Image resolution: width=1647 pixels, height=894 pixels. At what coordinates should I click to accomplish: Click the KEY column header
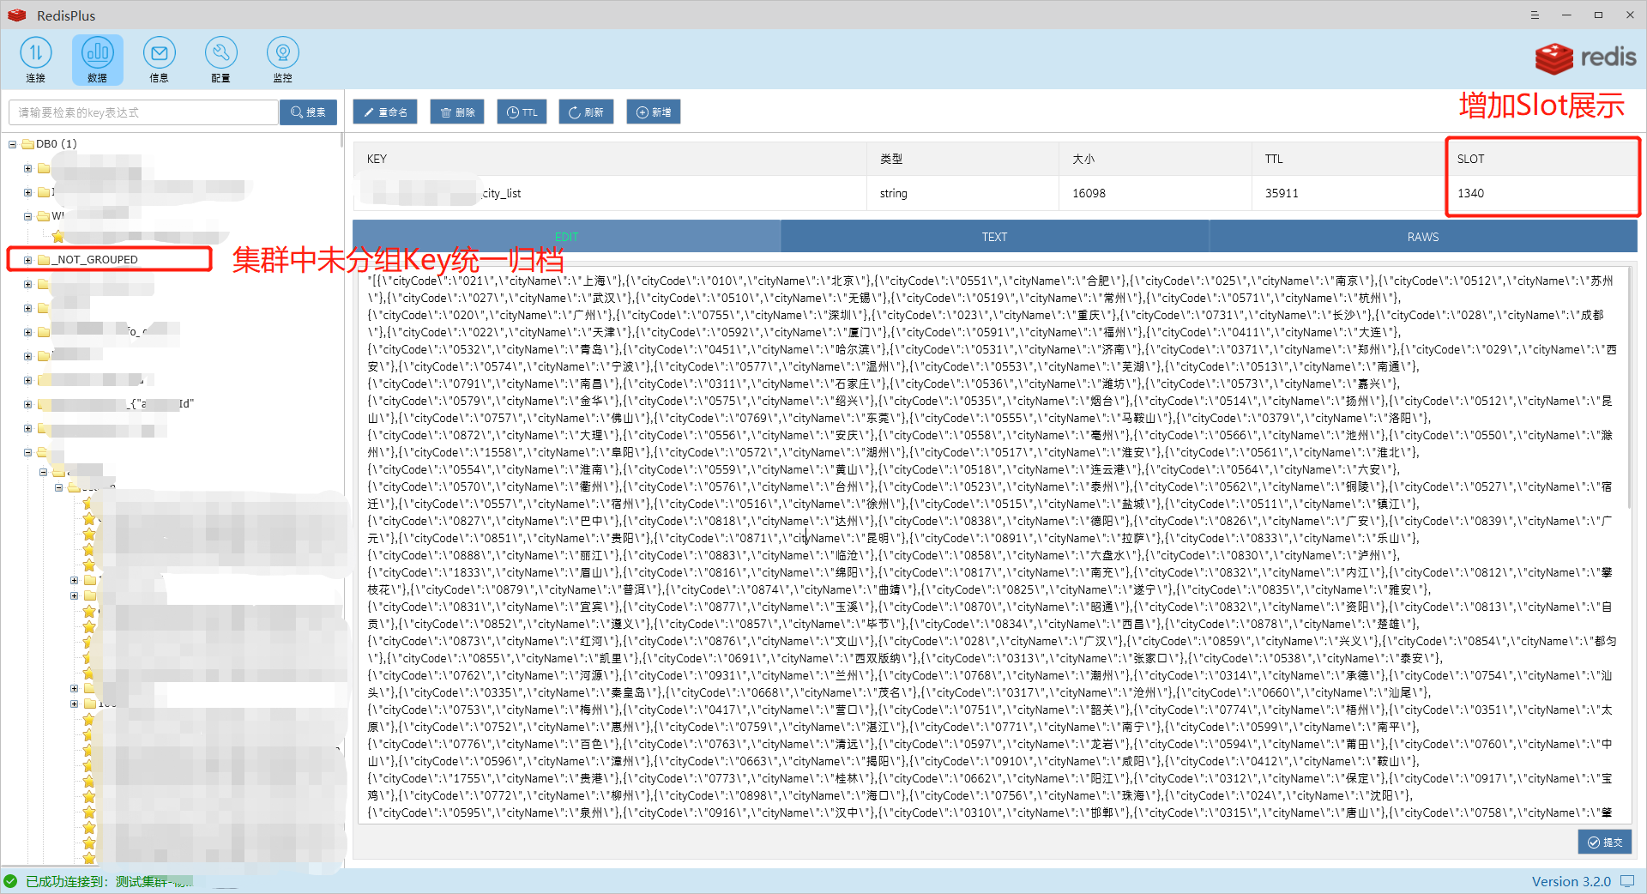[610, 159]
